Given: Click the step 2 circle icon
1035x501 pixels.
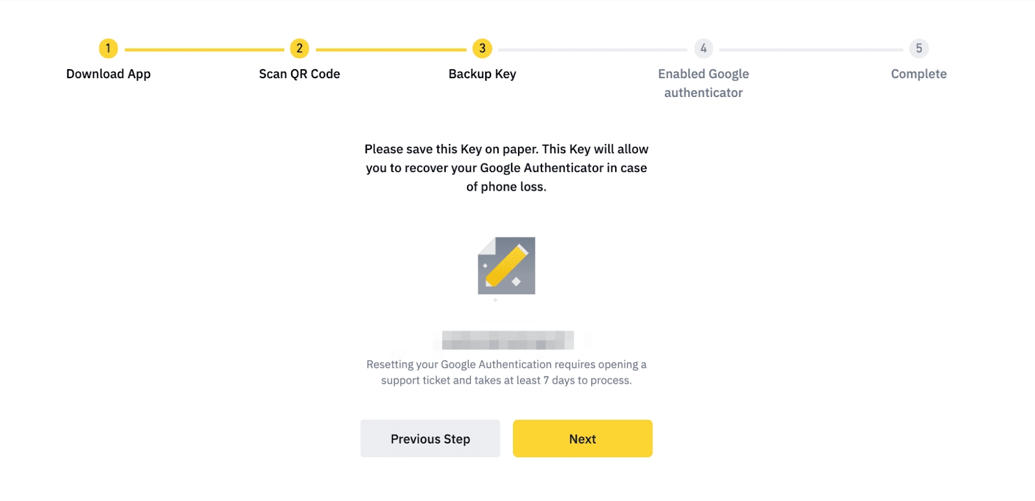Looking at the screenshot, I should (299, 48).
